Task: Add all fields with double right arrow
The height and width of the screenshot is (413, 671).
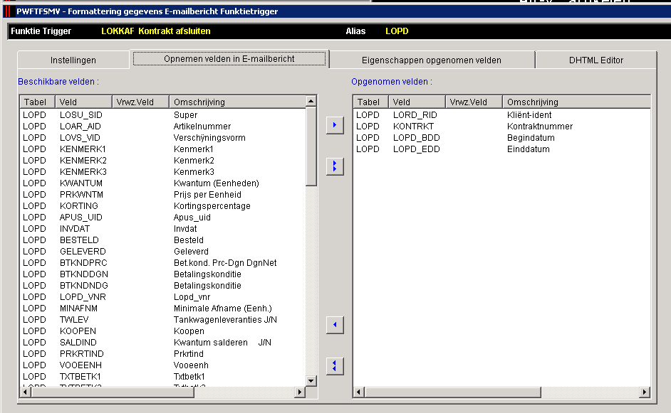Action: tap(335, 166)
